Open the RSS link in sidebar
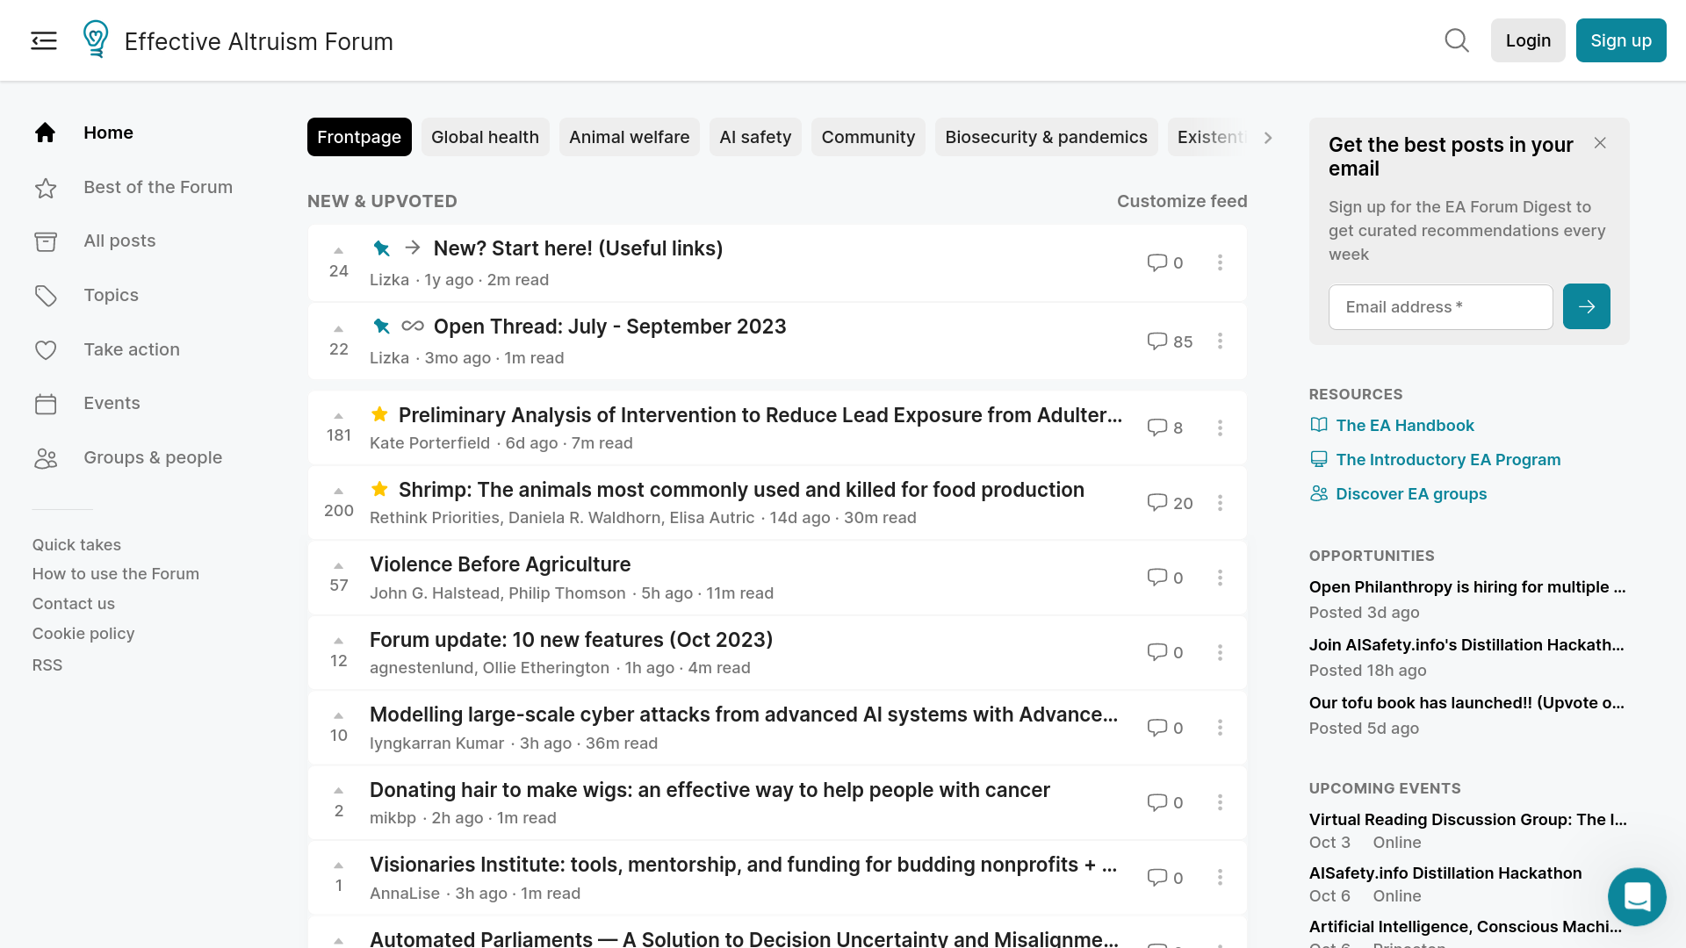The height and width of the screenshot is (948, 1686). (x=47, y=665)
